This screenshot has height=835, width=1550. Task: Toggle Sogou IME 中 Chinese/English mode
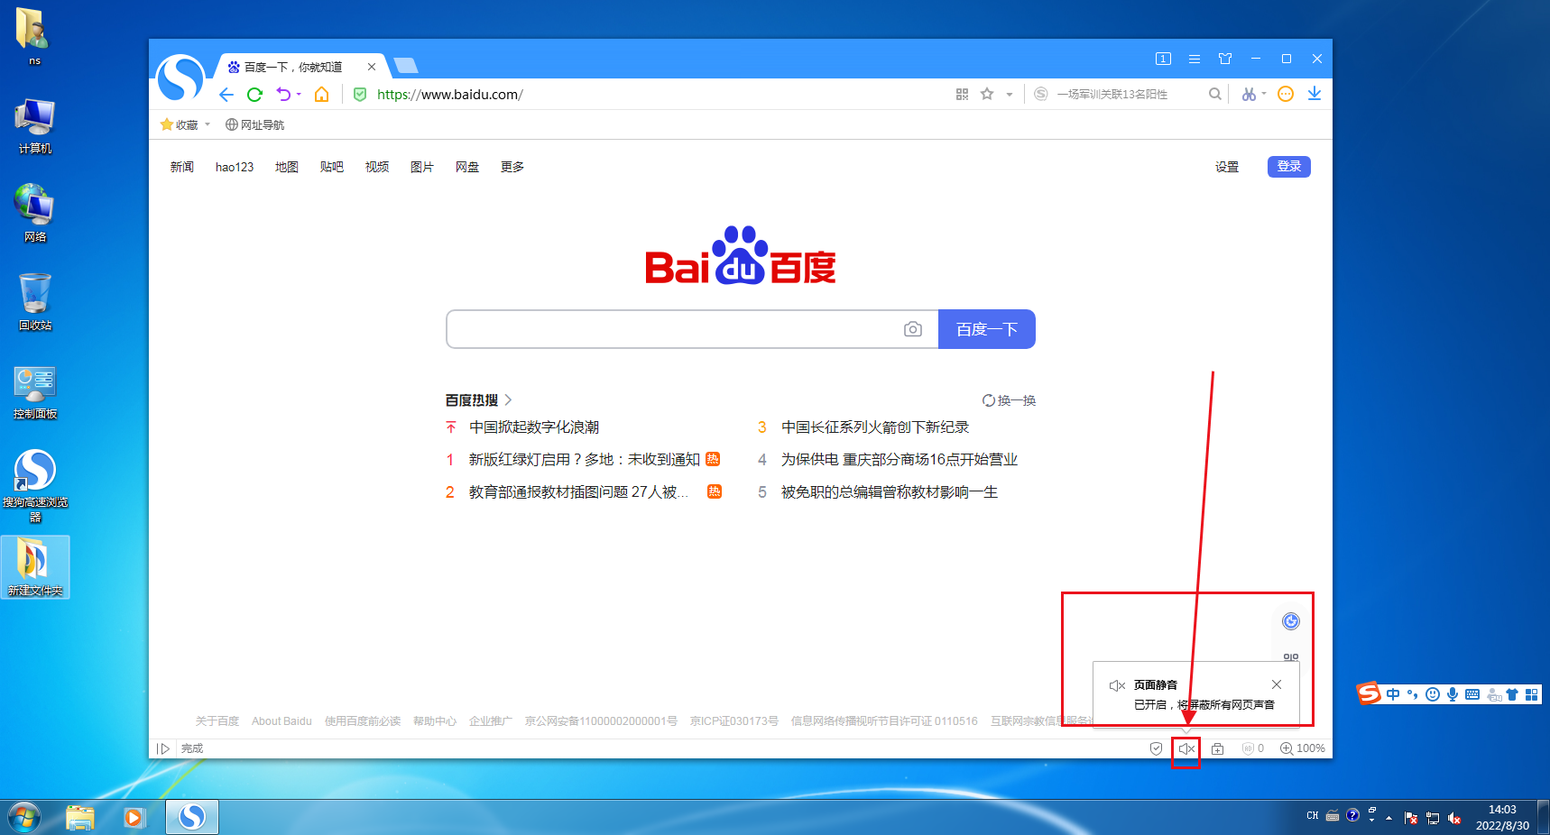(x=1393, y=694)
